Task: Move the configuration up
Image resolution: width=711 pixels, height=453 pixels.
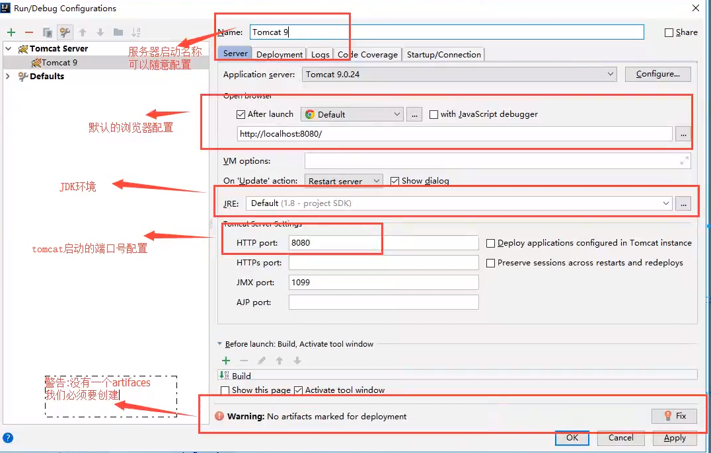Action: point(81,32)
